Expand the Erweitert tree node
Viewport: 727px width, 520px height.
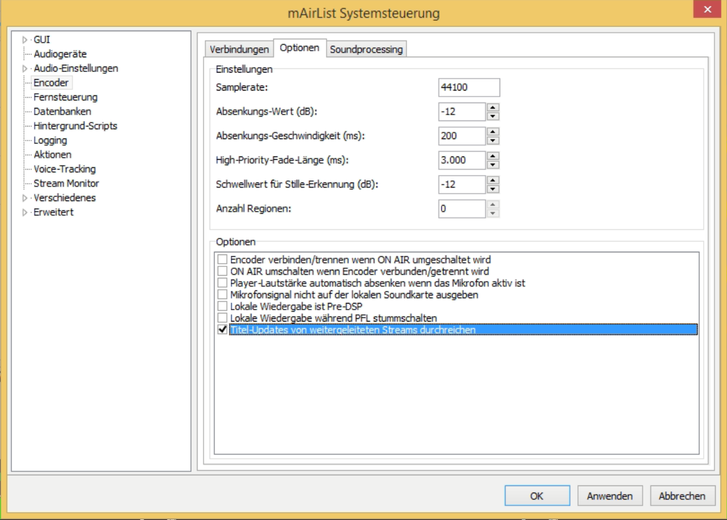tap(25, 212)
